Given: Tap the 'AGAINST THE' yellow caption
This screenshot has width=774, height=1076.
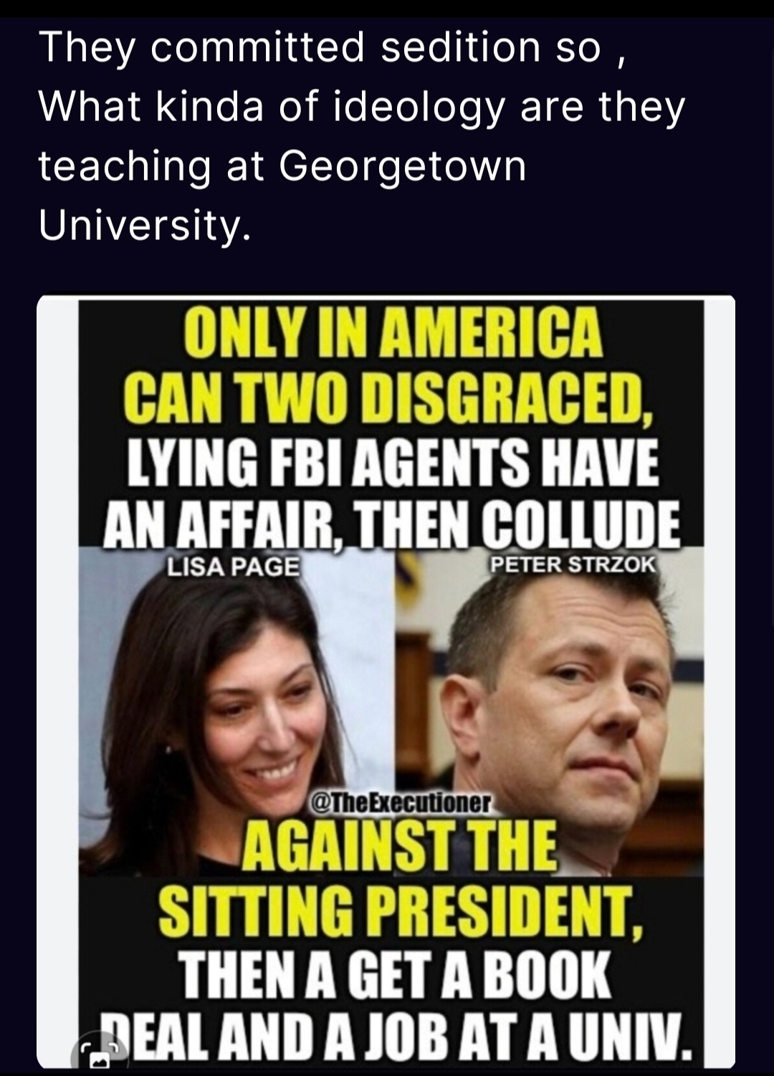Looking at the screenshot, I should click(401, 846).
